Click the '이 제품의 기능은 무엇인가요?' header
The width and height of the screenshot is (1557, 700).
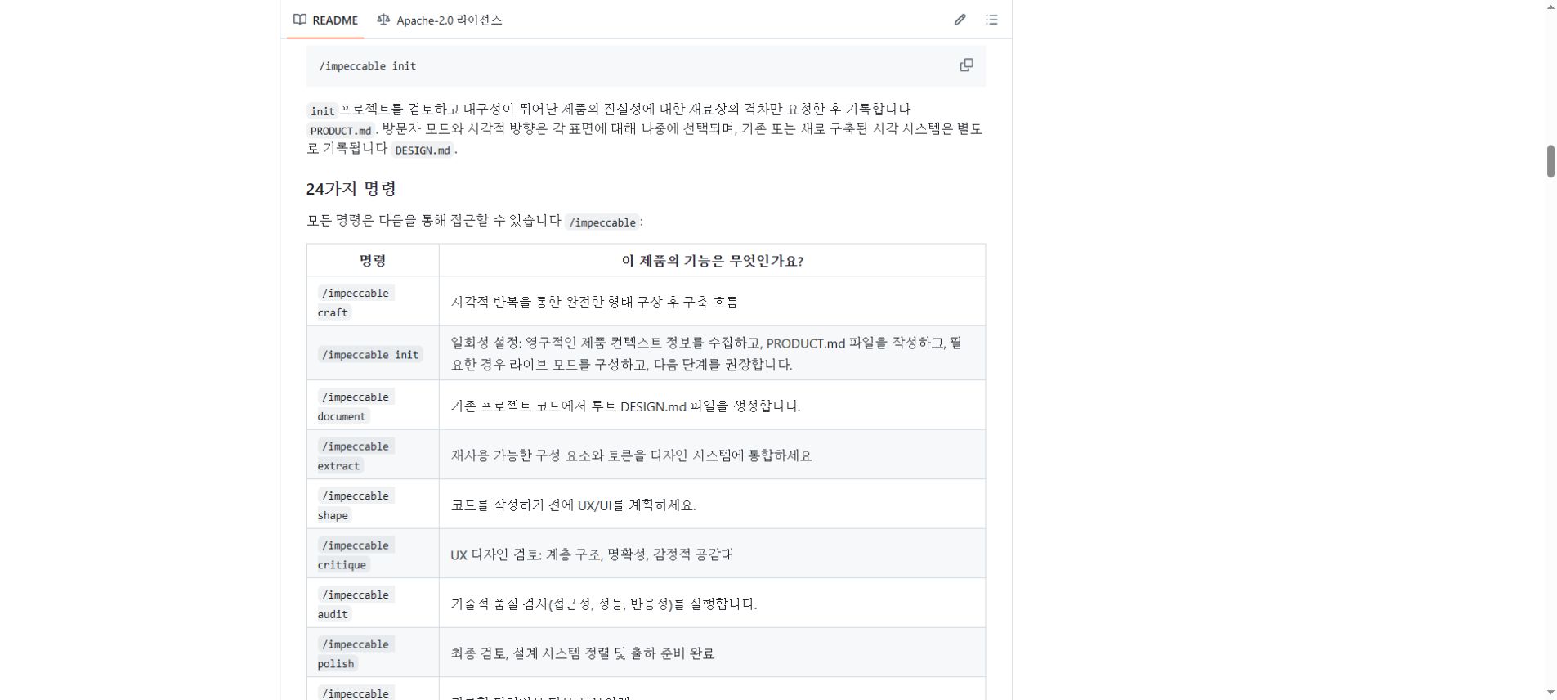712,261
